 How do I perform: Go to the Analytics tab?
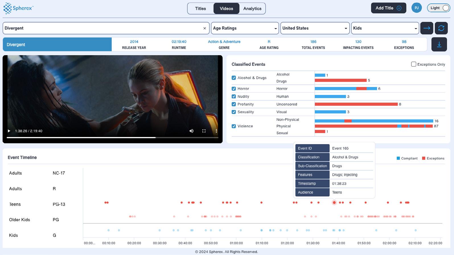click(252, 9)
